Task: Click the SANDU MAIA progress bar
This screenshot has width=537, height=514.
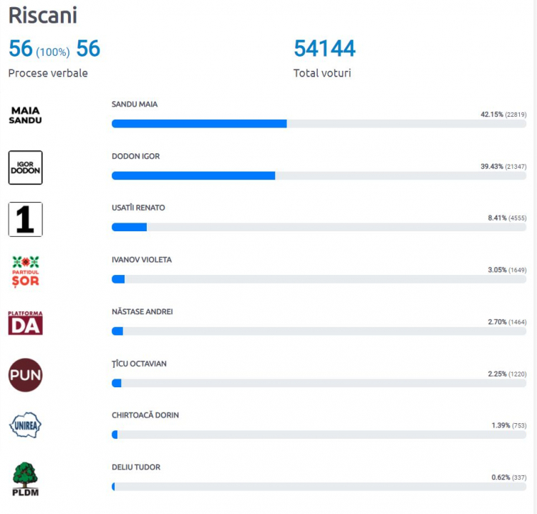Action: [x=319, y=124]
